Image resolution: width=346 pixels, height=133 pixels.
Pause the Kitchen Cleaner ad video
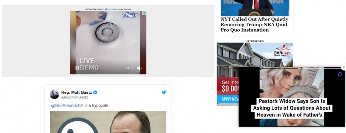(x=77, y=68)
